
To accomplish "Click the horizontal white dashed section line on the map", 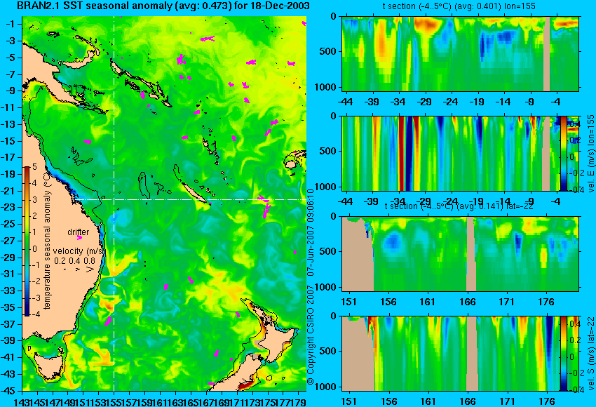I will click(x=191, y=199).
